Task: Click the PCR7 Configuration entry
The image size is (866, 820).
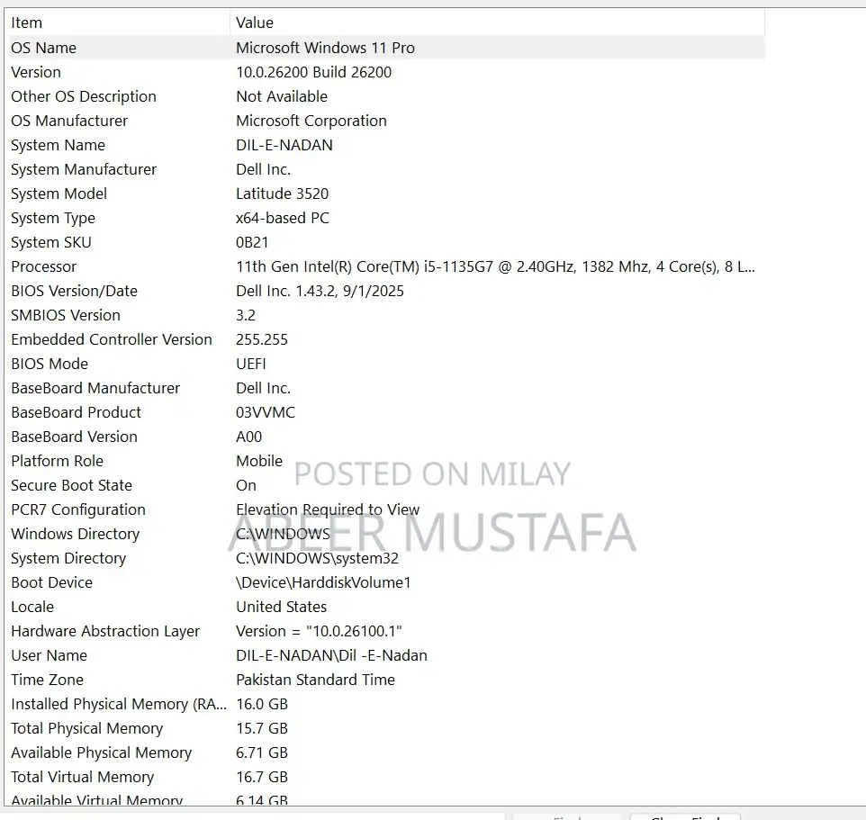Action: pos(78,509)
